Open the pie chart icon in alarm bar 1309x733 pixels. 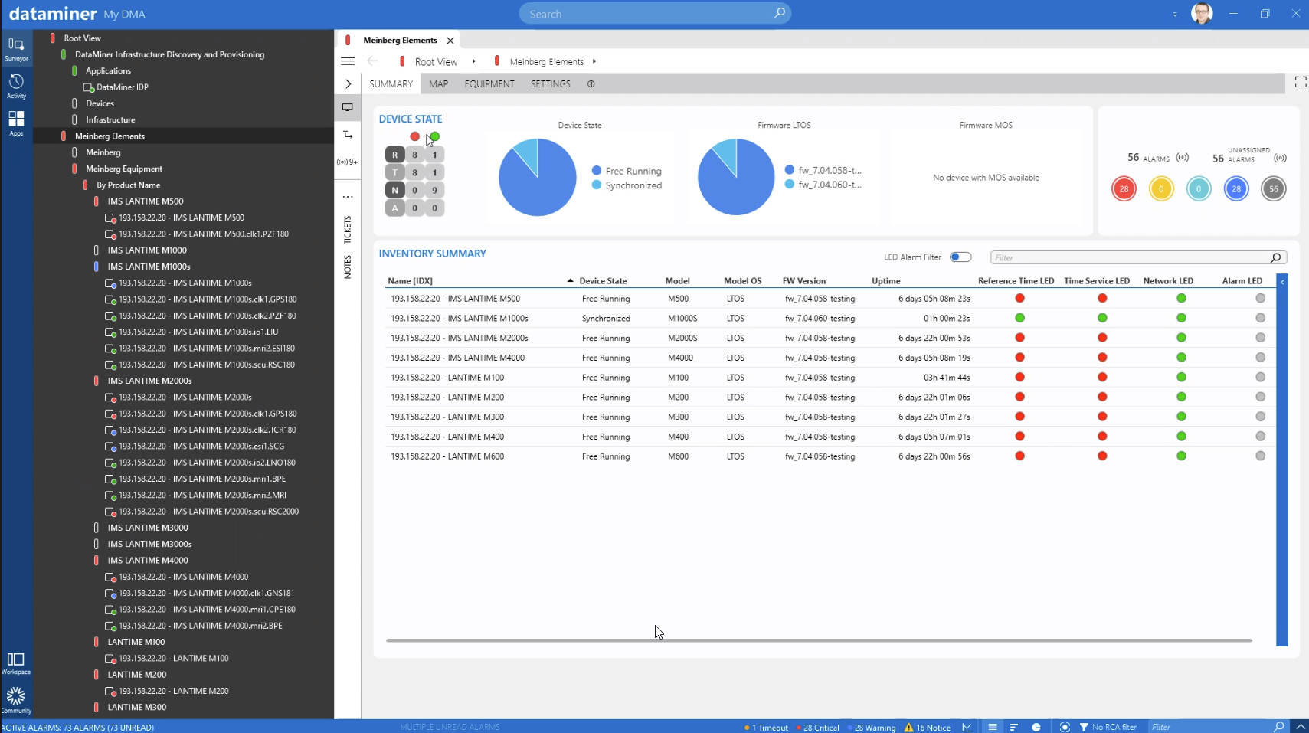[1036, 727]
